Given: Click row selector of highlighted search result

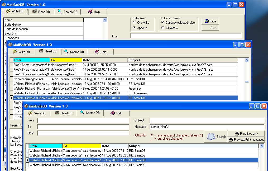Looking at the screenshot, I should point(27,160).
